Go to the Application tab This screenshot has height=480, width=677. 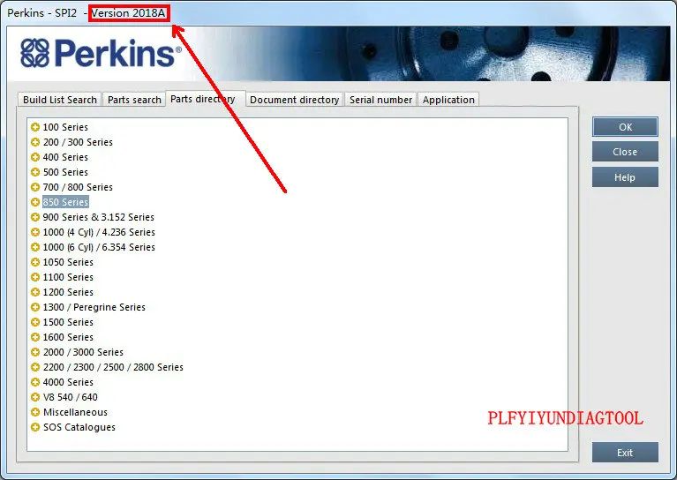(x=448, y=100)
